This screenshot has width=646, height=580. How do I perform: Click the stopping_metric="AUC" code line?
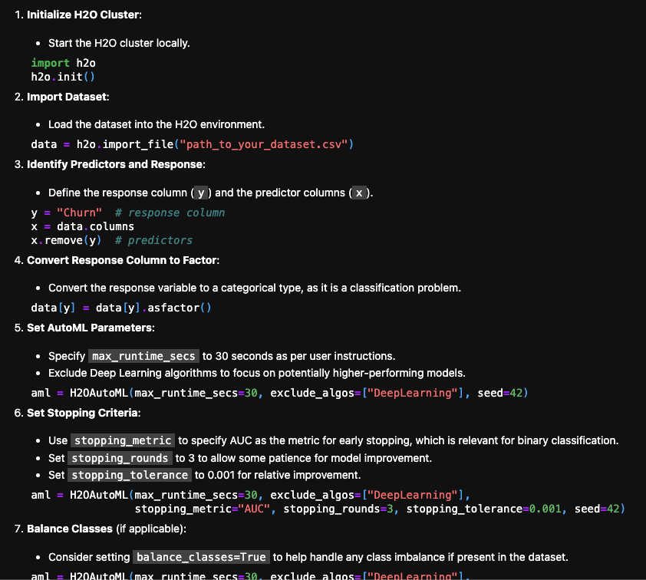pos(380,509)
